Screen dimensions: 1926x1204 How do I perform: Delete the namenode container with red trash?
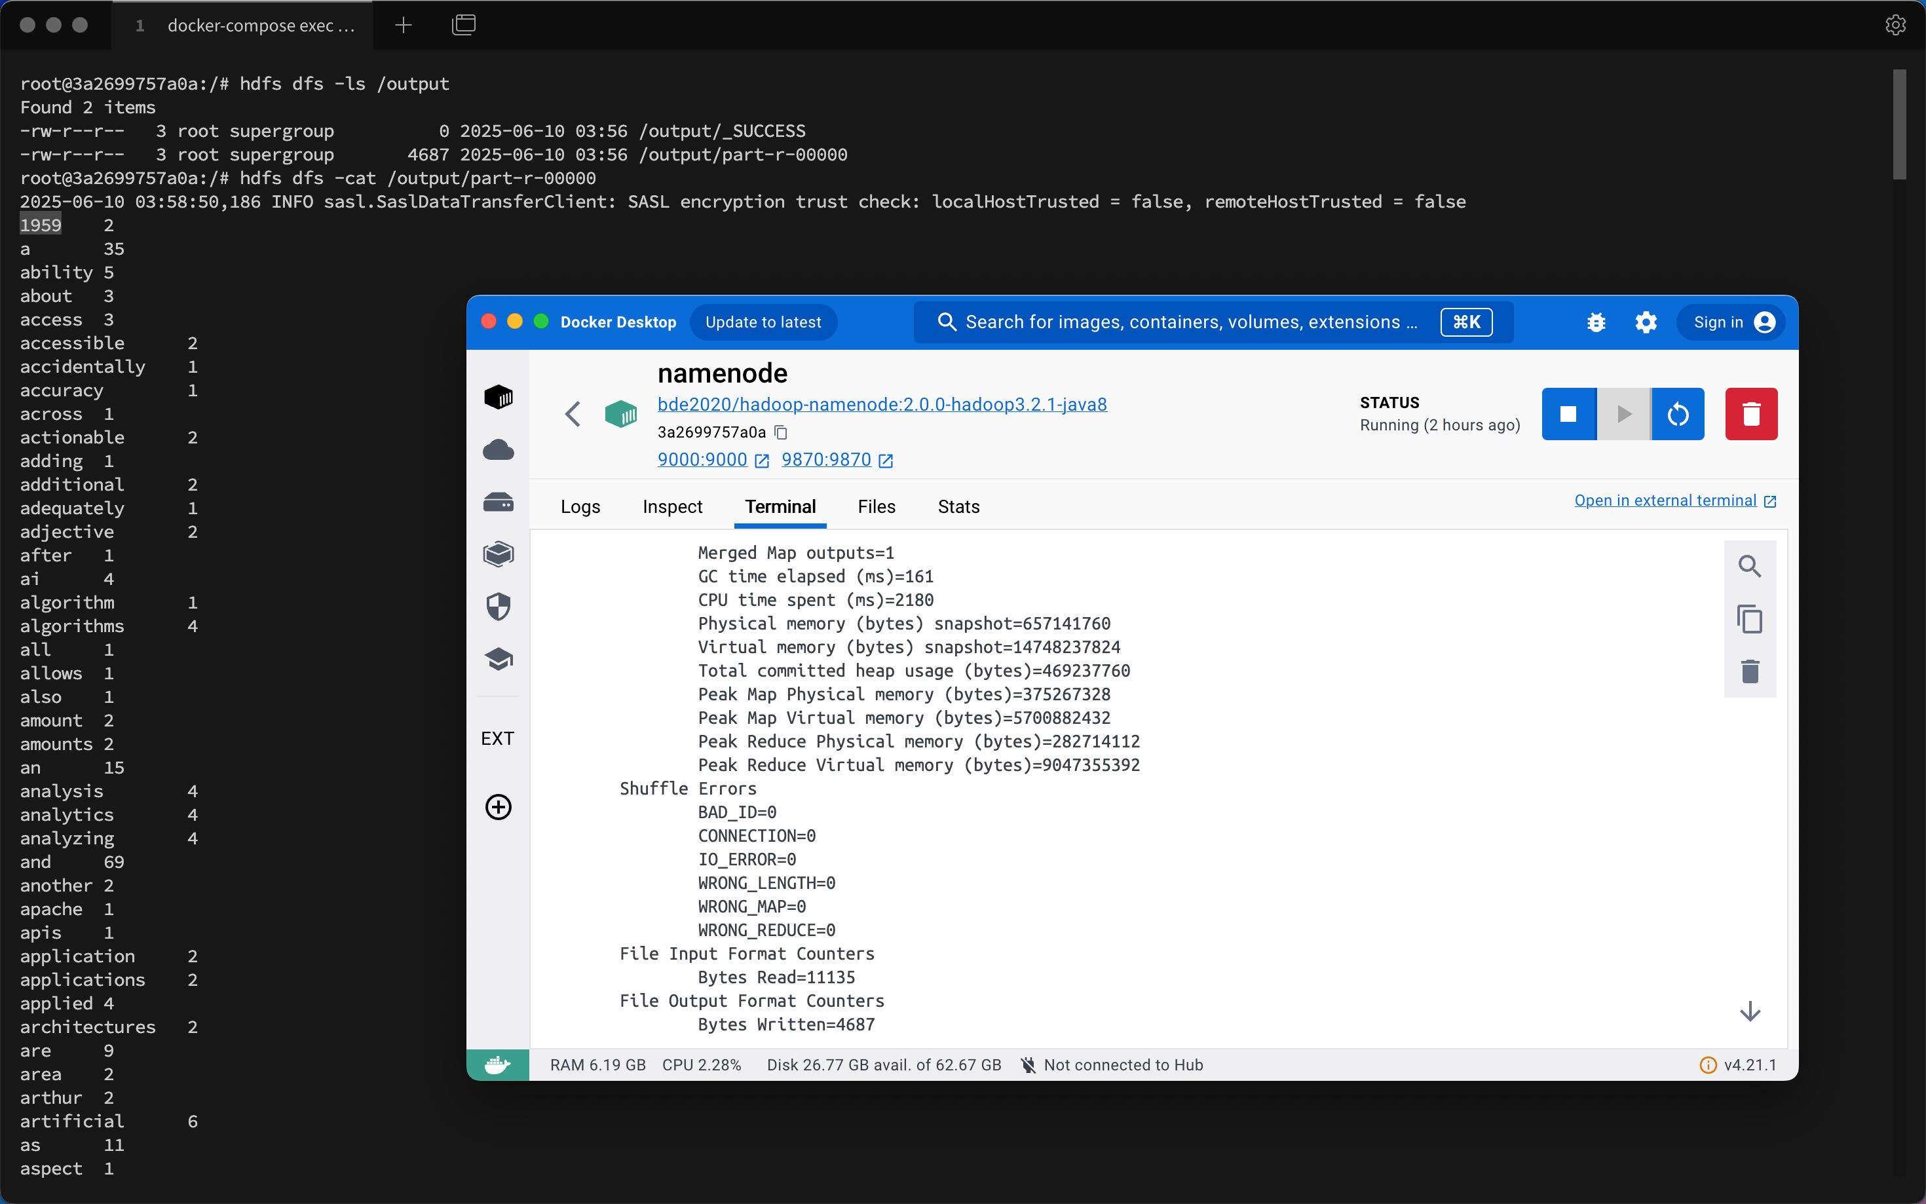point(1751,414)
